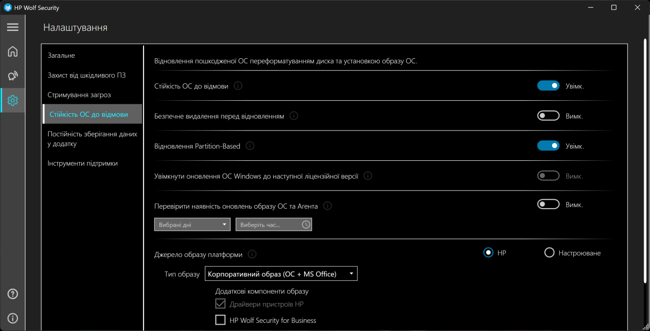Open Захист від шкідливого ПЗ section
Screen dimensions: 650x331
tap(87, 75)
